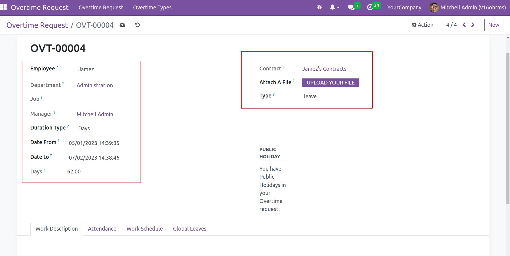Image resolution: width=510 pixels, height=256 pixels.
Task: Go to the next record arrow
Action: (x=473, y=25)
